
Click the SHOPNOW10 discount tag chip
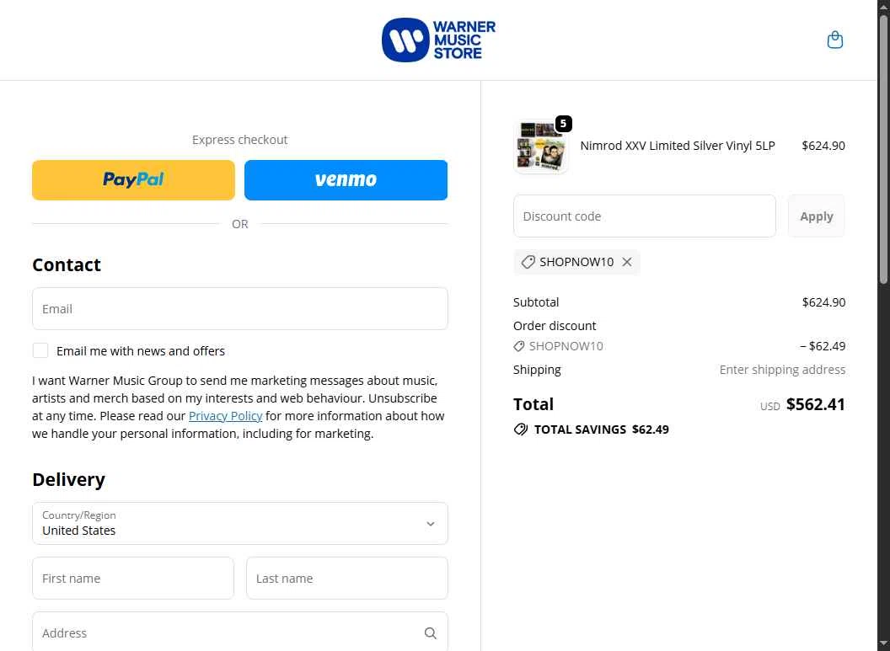(x=576, y=262)
